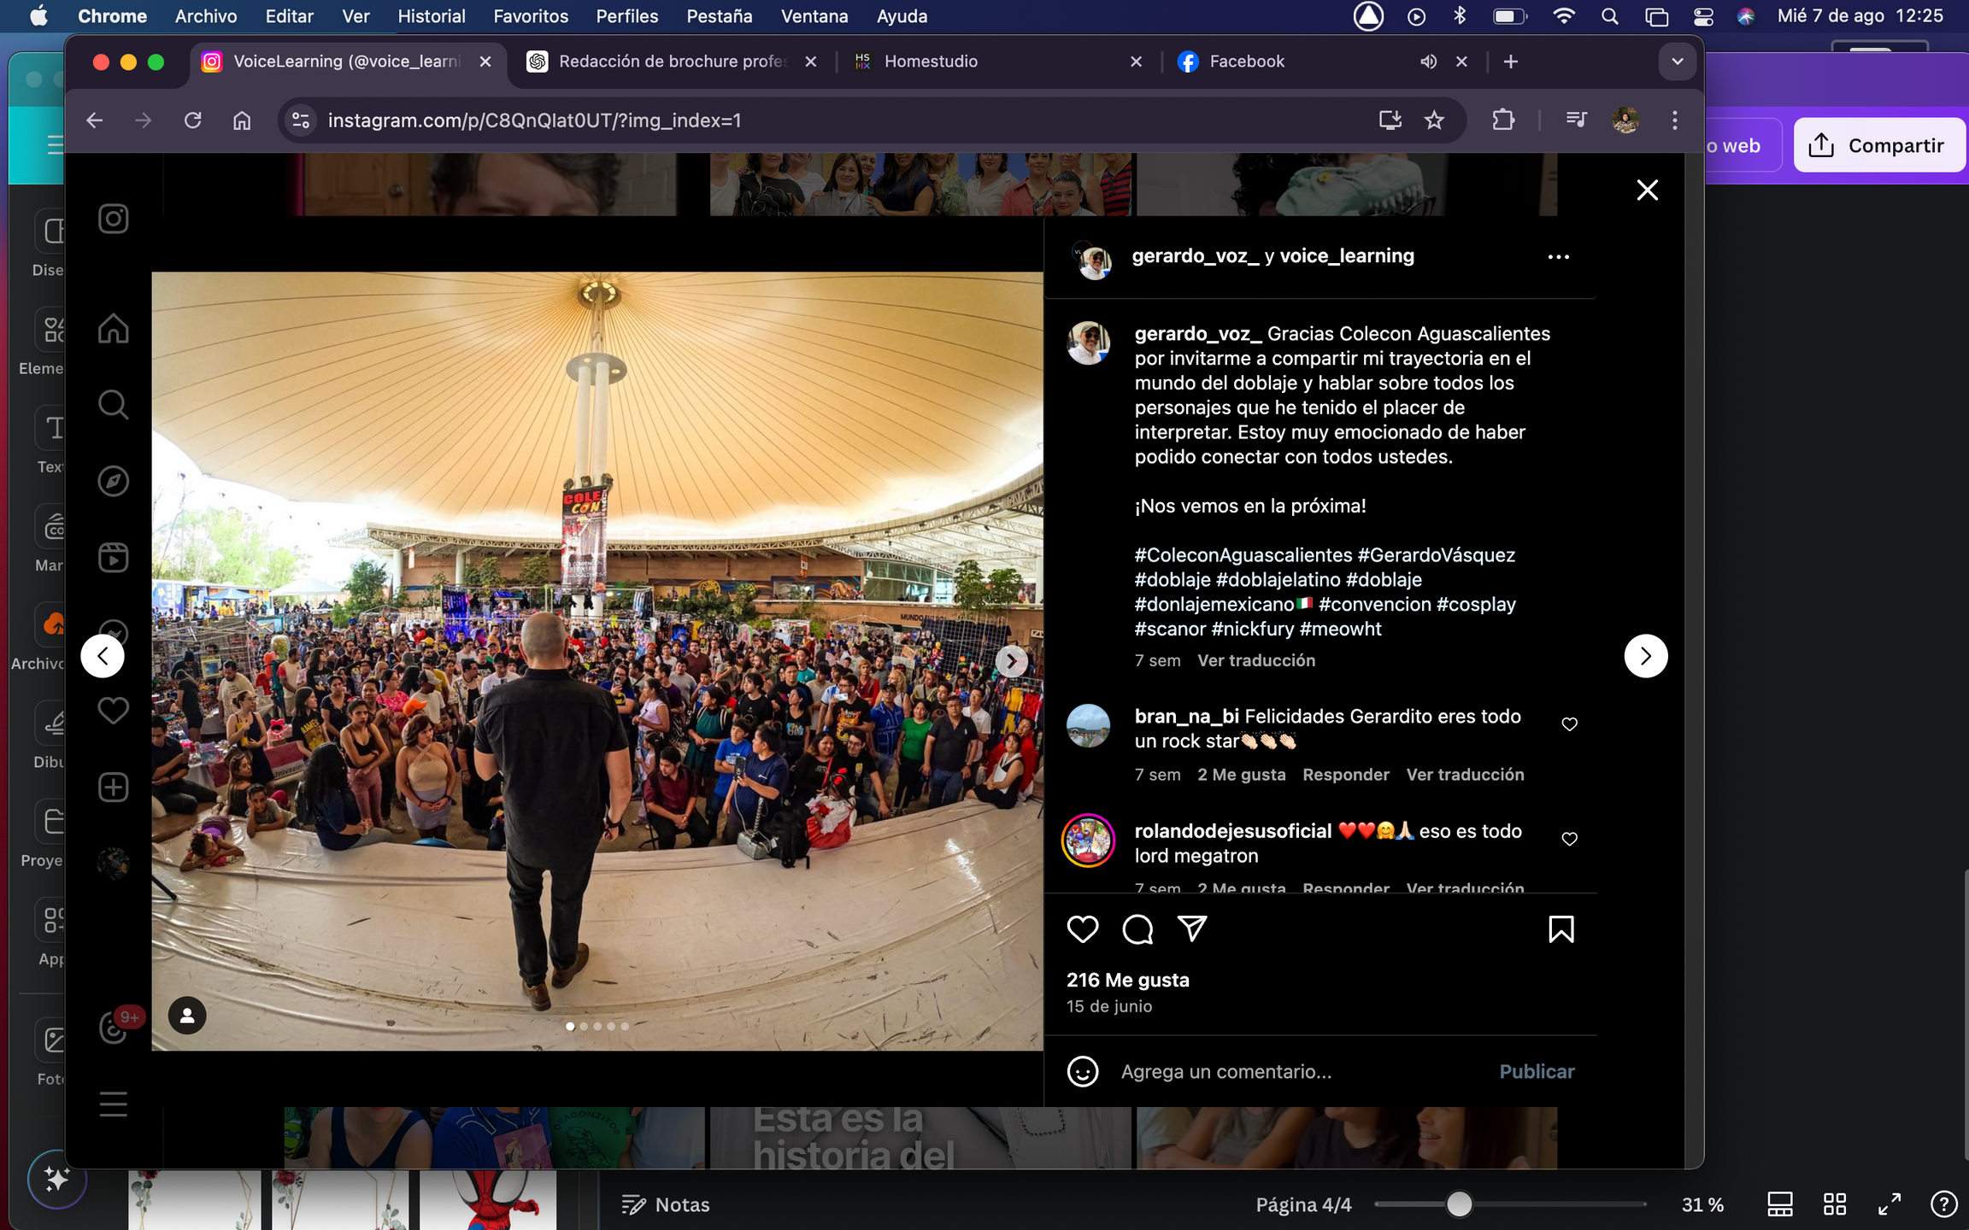
Task: Click the Instagram logo in sidebar
Action: pyautogui.click(x=113, y=219)
